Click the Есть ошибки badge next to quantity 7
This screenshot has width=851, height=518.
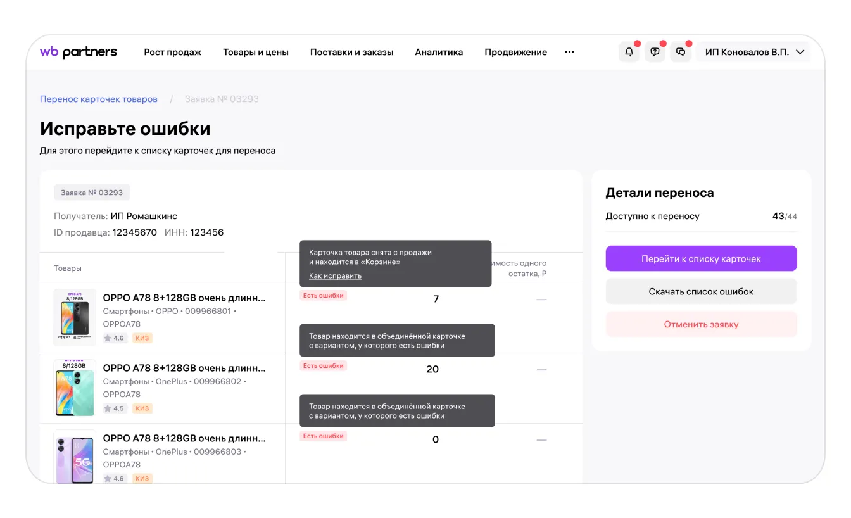pyautogui.click(x=323, y=295)
